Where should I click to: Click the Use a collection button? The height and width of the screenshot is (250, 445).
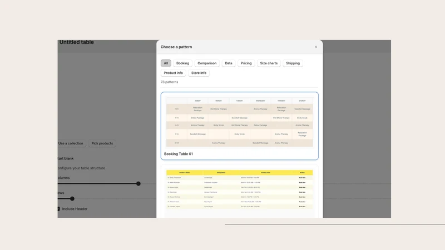coord(71,143)
